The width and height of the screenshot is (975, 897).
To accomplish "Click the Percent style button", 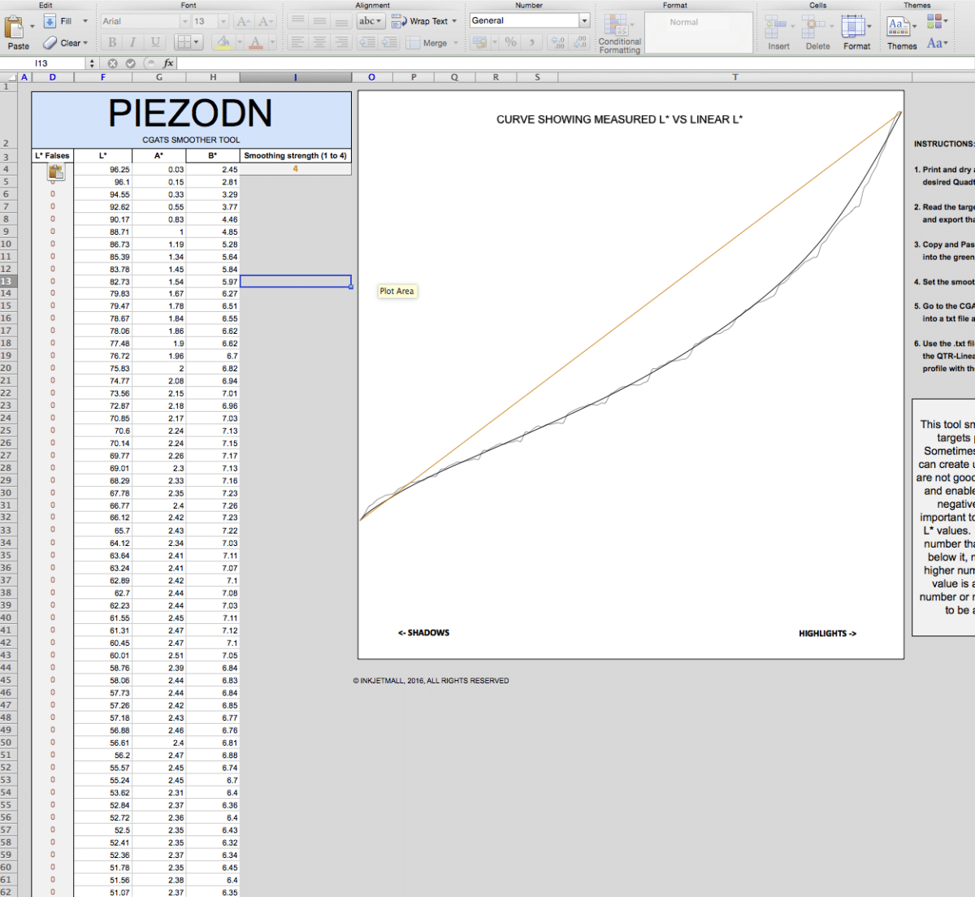I will (510, 42).
